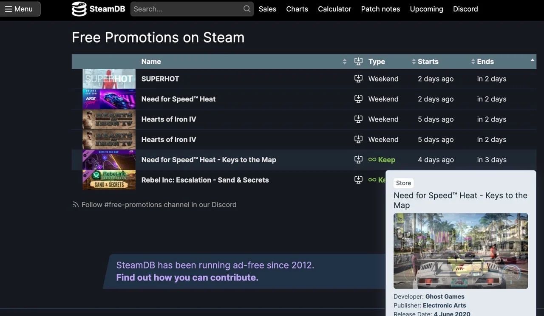Open the Calculator nav item
The image size is (544, 316).
334,9
